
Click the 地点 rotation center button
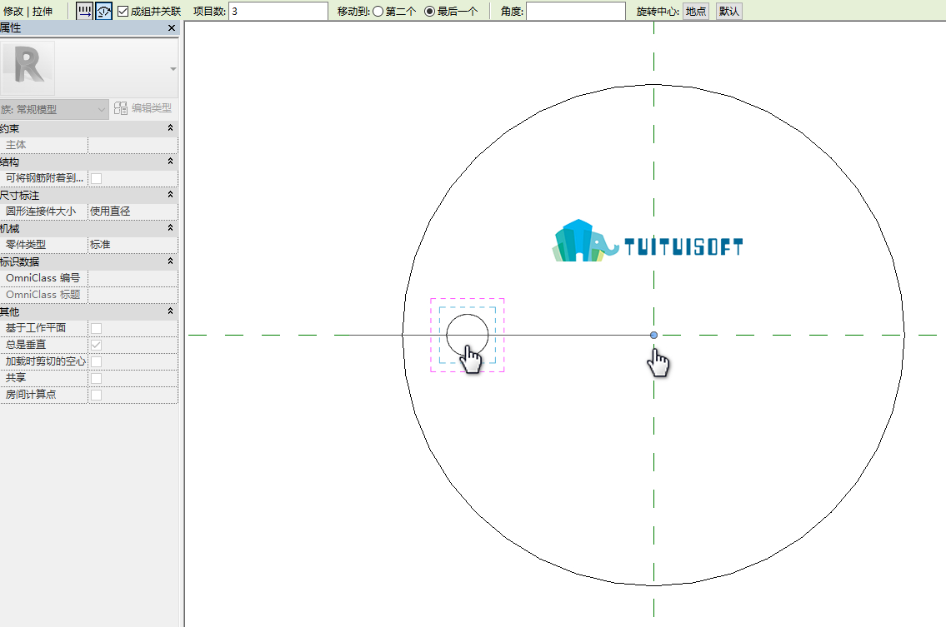696,11
